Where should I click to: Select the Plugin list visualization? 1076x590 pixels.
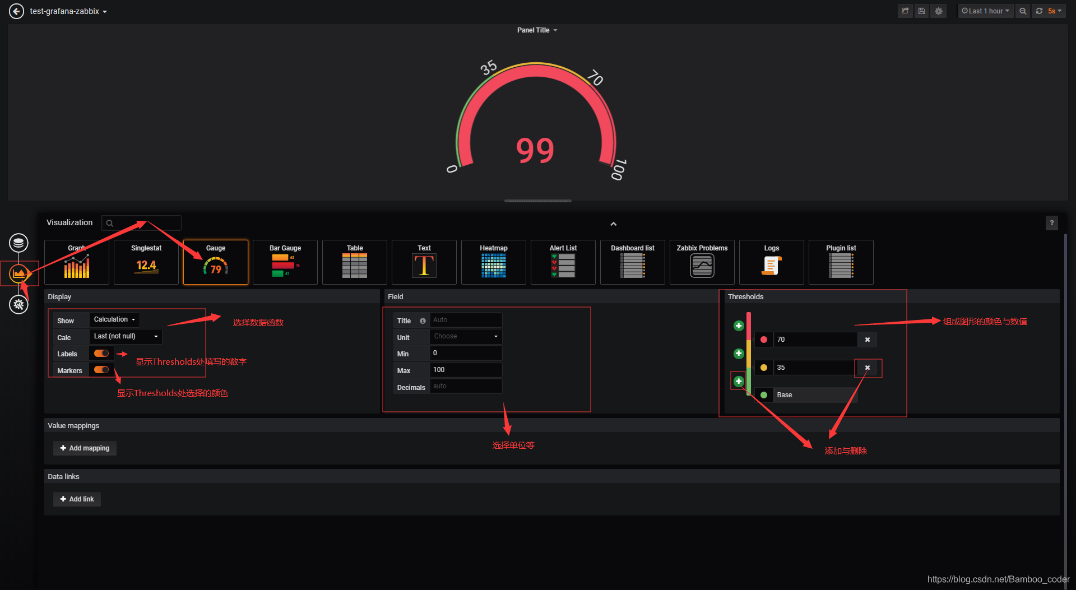coord(841,262)
